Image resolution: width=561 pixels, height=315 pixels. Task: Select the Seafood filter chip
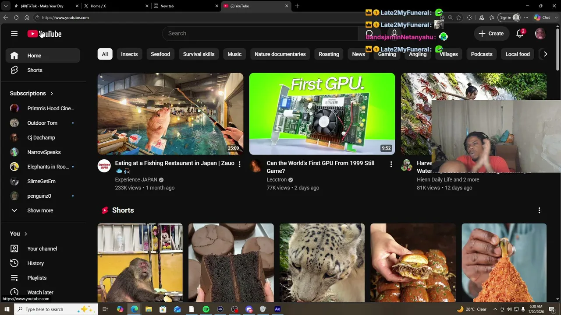(x=160, y=54)
